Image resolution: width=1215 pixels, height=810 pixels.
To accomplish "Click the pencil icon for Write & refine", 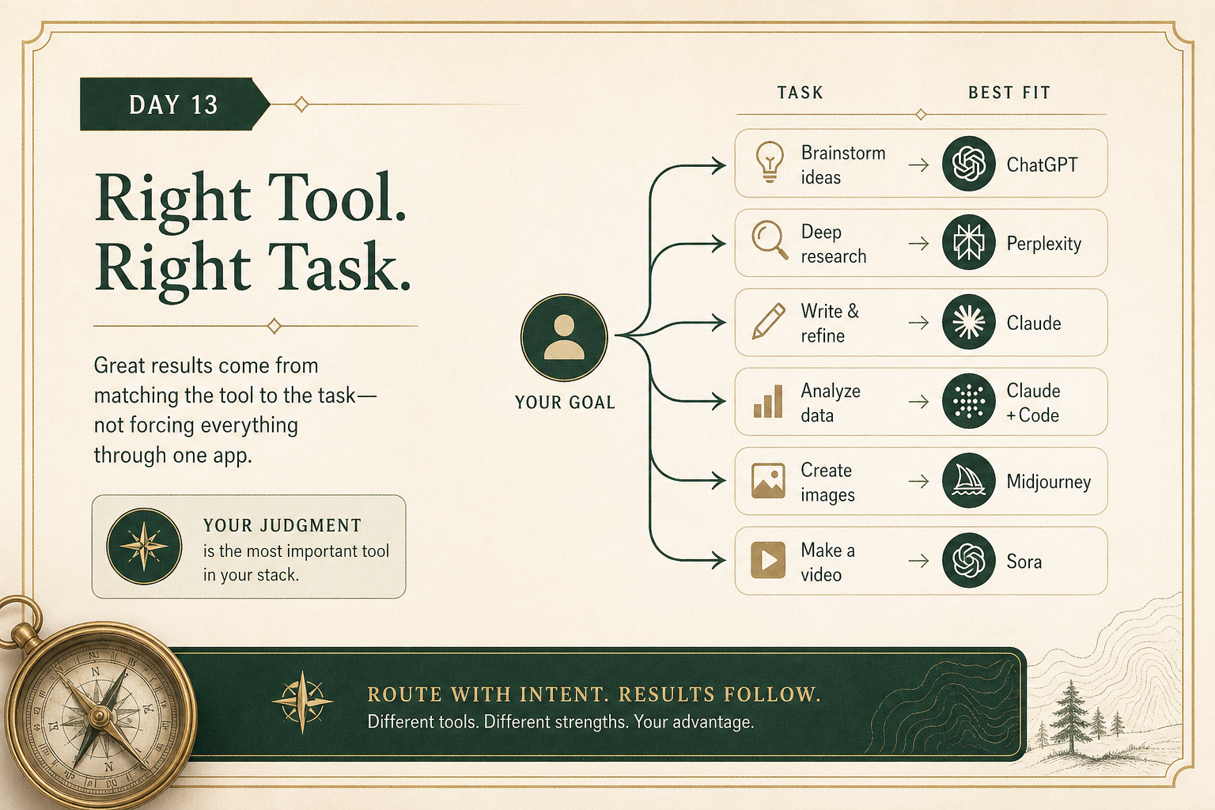I will pos(768,321).
